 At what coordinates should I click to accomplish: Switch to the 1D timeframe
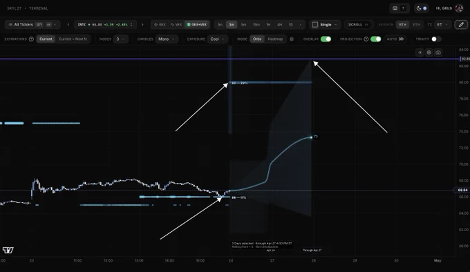(291, 25)
